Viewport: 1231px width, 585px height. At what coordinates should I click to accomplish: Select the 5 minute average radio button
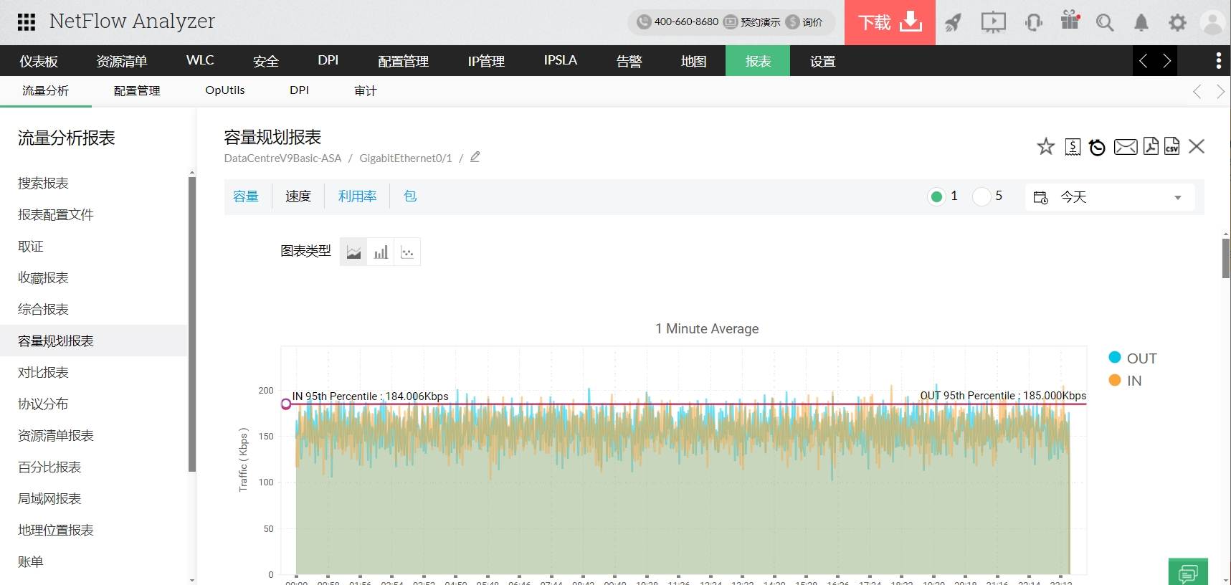coord(981,196)
